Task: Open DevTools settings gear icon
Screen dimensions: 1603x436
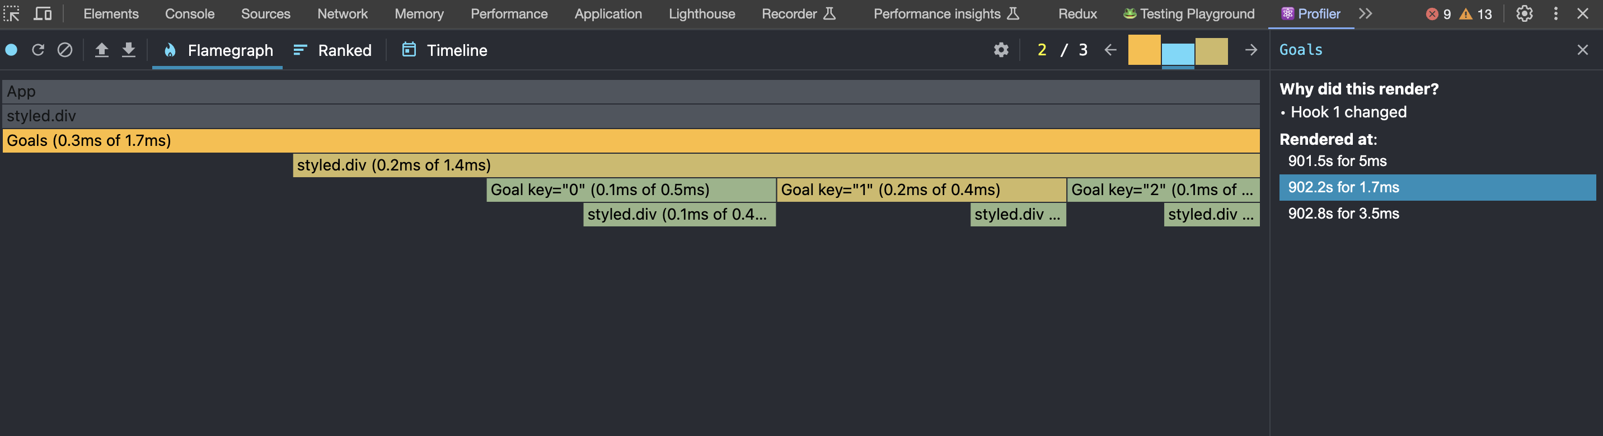Action: [1524, 13]
